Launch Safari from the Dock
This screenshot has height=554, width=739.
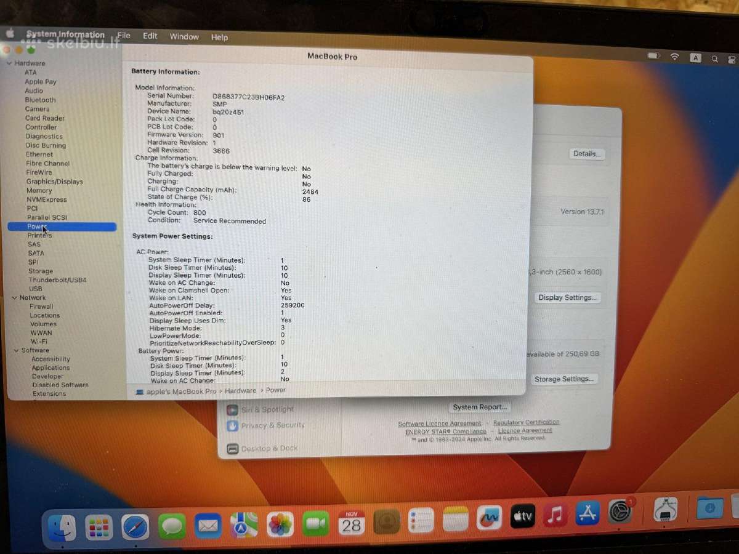coord(135,527)
